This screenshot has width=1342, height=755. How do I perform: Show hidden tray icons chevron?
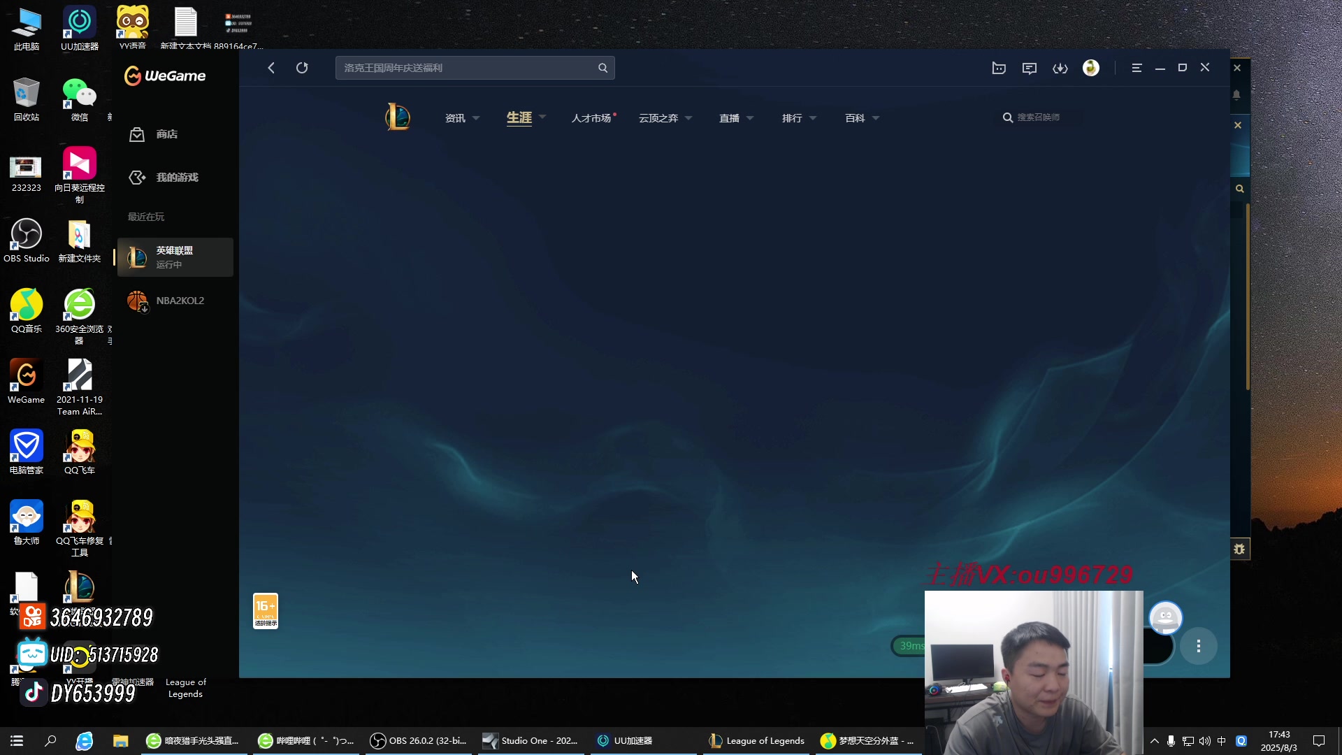(1155, 741)
